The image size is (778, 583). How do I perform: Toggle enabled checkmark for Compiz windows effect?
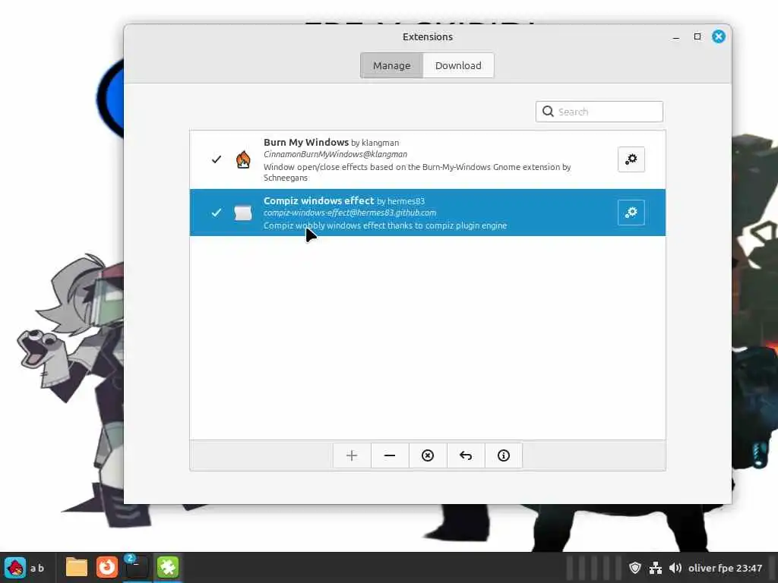217,213
